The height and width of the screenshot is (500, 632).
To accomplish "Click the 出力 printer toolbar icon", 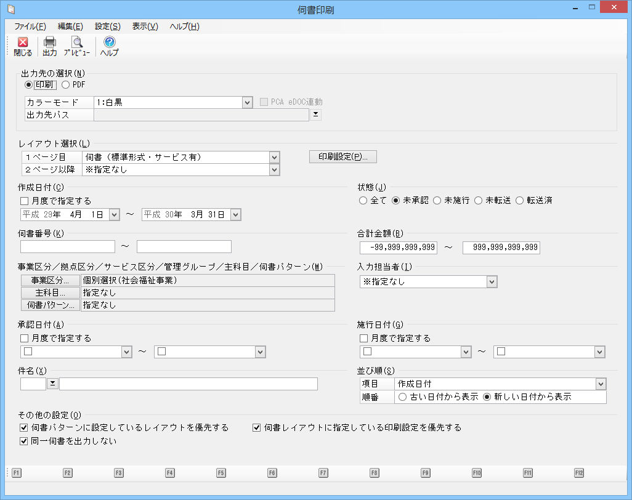I will click(x=50, y=46).
